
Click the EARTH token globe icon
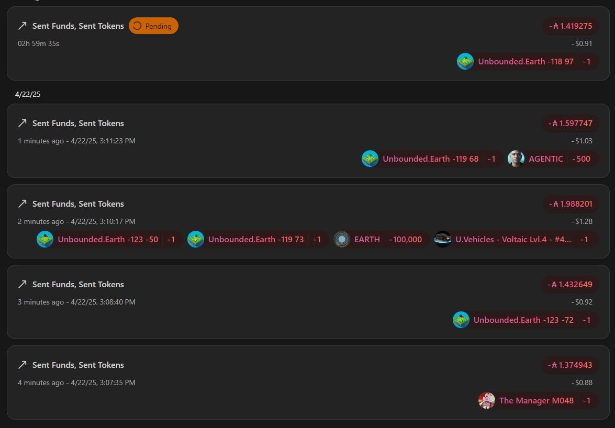click(x=342, y=239)
